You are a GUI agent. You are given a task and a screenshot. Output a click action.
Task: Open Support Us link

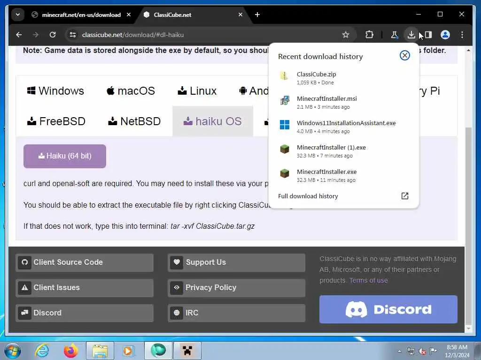[237, 262]
